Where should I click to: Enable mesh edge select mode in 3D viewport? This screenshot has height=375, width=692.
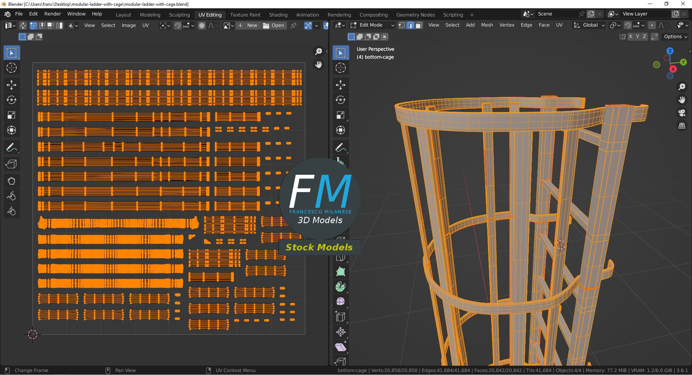click(x=411, y=25)
